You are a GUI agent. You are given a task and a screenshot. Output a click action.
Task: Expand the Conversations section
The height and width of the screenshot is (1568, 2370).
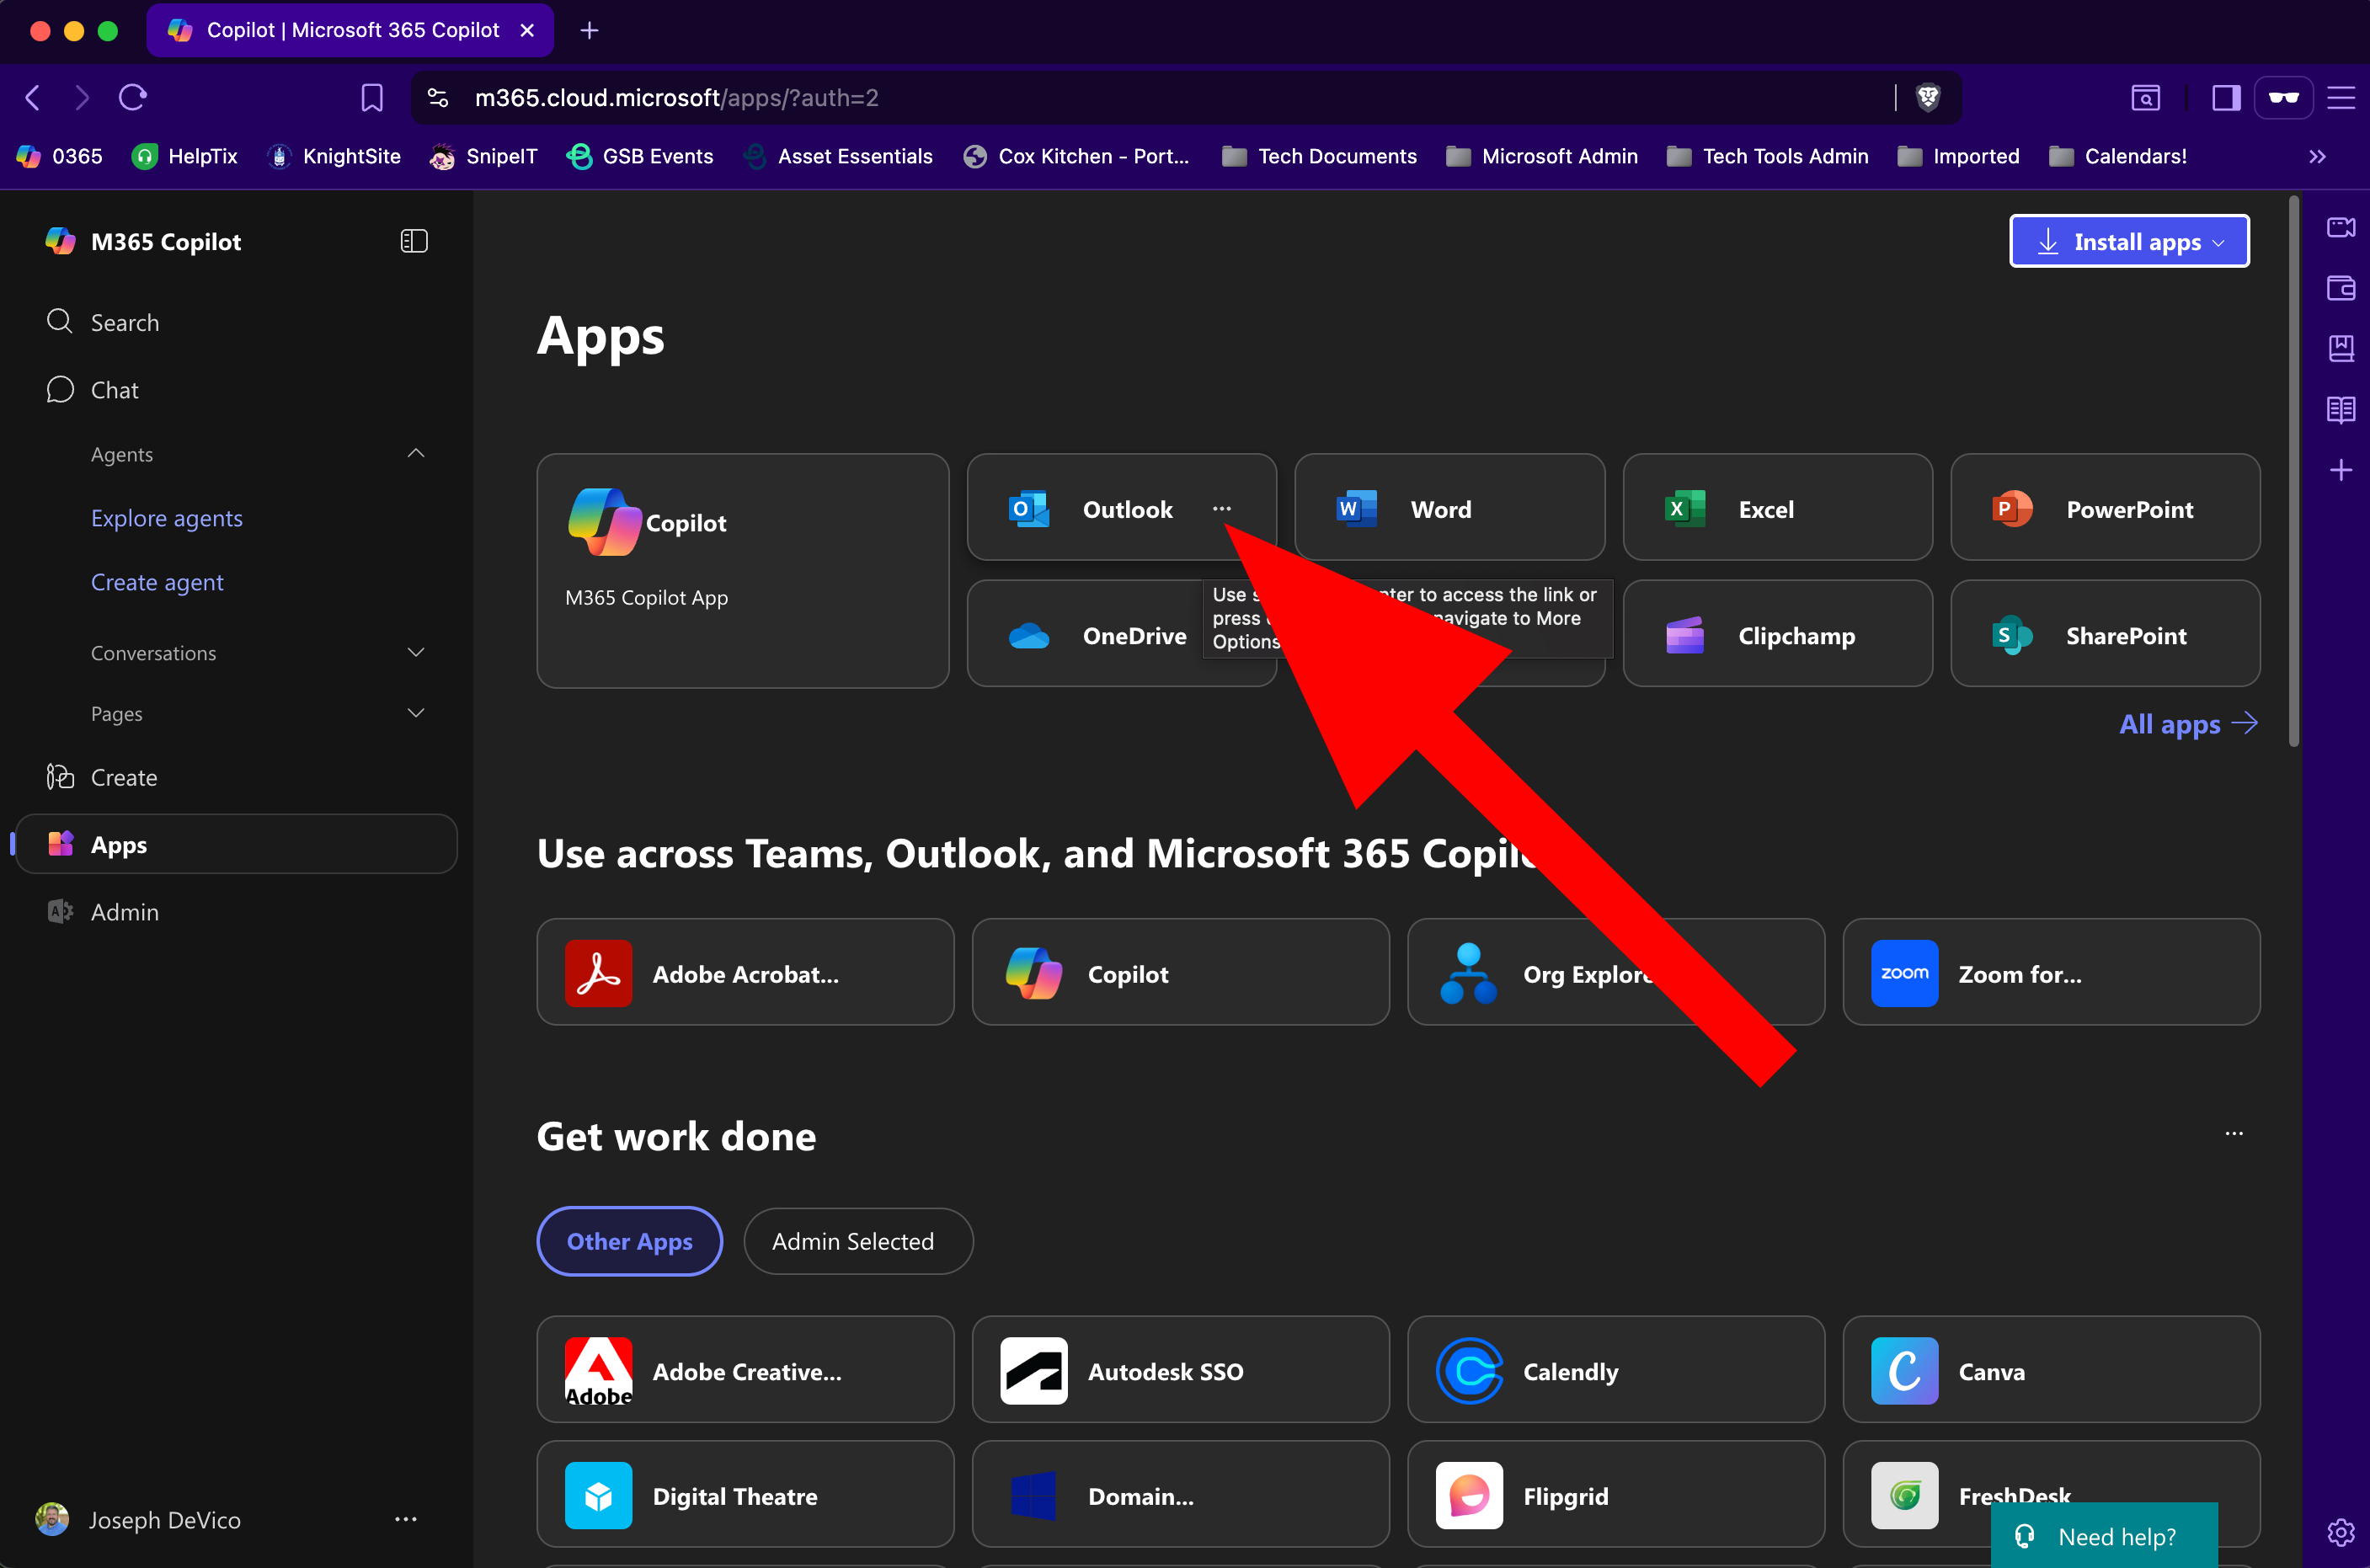point(416,652)
